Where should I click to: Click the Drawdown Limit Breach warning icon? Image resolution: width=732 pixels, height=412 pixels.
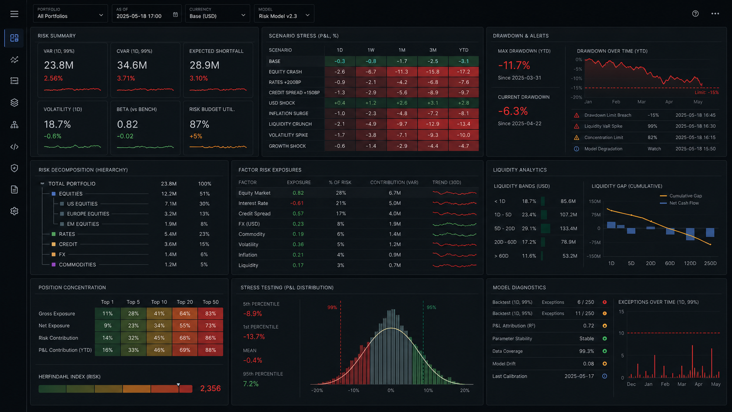pyautogui.click(x=577, y=115)
